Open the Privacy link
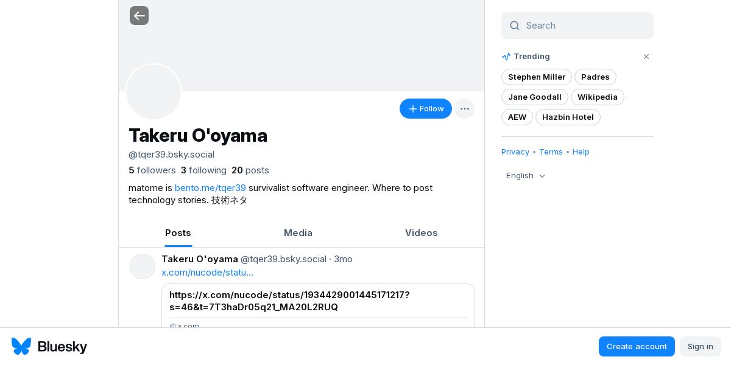This screenshot has height=365, width=731. coord(515,152)
